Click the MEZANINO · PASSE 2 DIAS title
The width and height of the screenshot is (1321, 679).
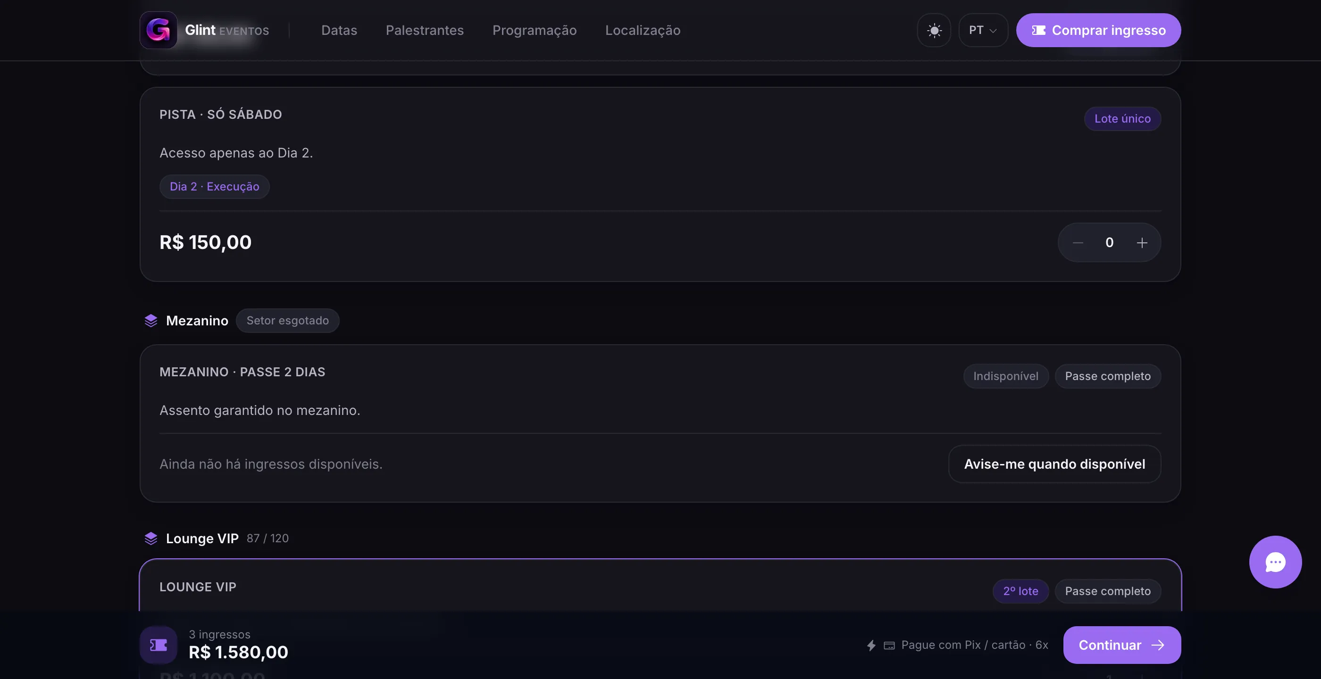pos(242,372)
